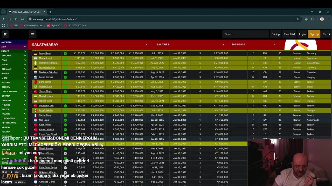Open Leroy Sané player link

[x=45, y=53]
